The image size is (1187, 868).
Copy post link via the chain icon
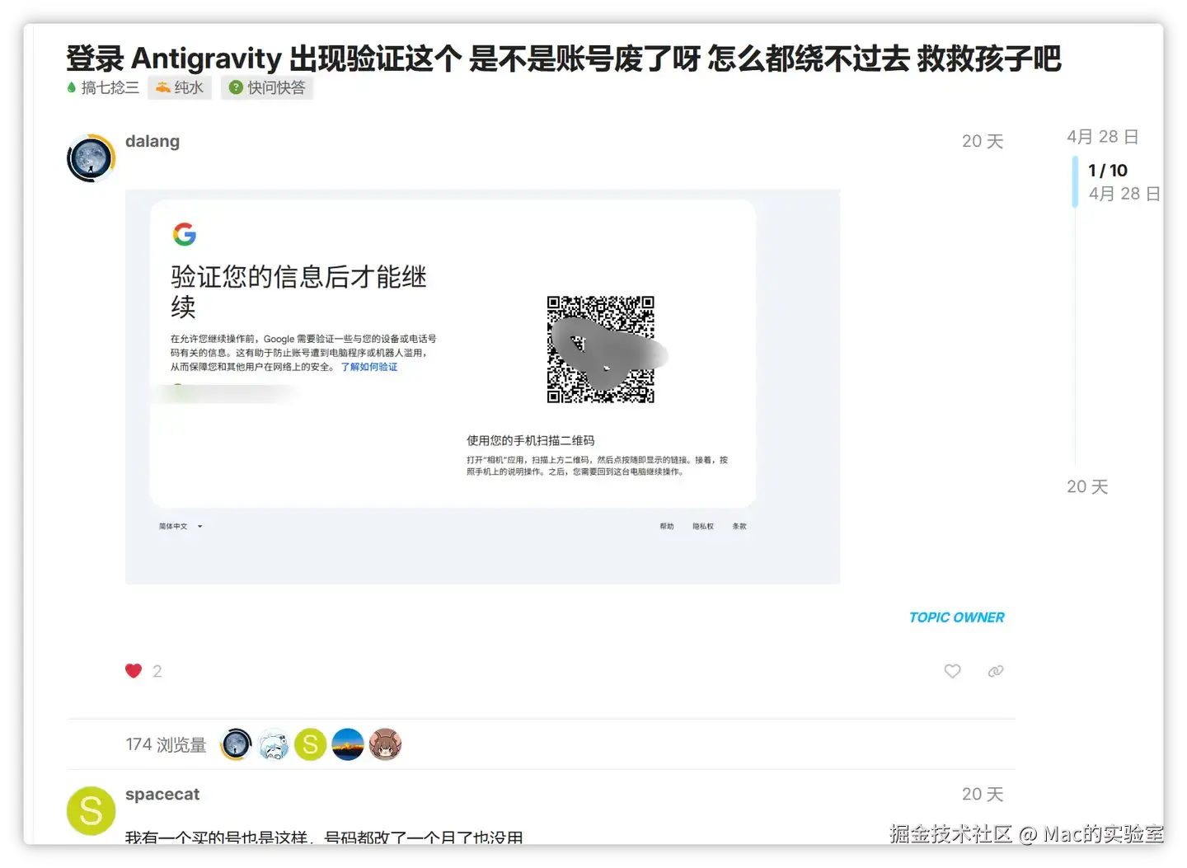click(996, 671)
